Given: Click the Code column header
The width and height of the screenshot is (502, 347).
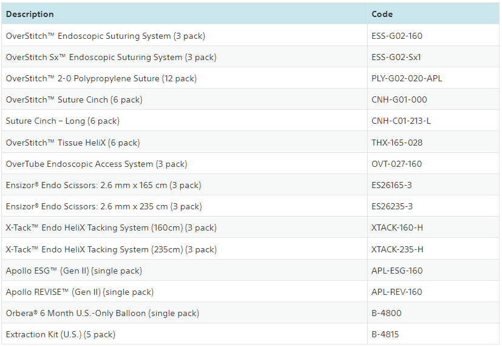Looking at the screenshot, I should 382,14.
